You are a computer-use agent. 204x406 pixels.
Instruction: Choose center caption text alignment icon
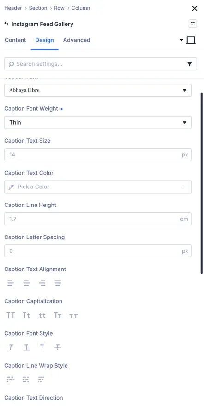coord(26,283)
